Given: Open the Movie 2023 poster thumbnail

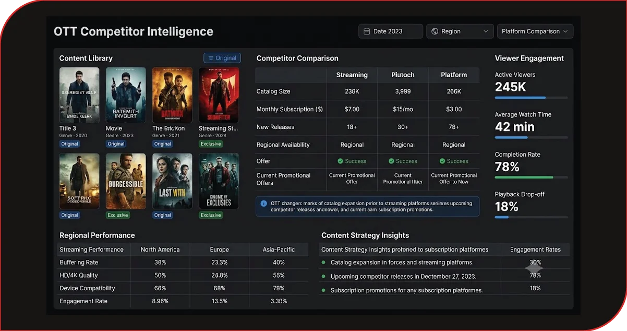Looking at the screenshot, I should [126, 95].
